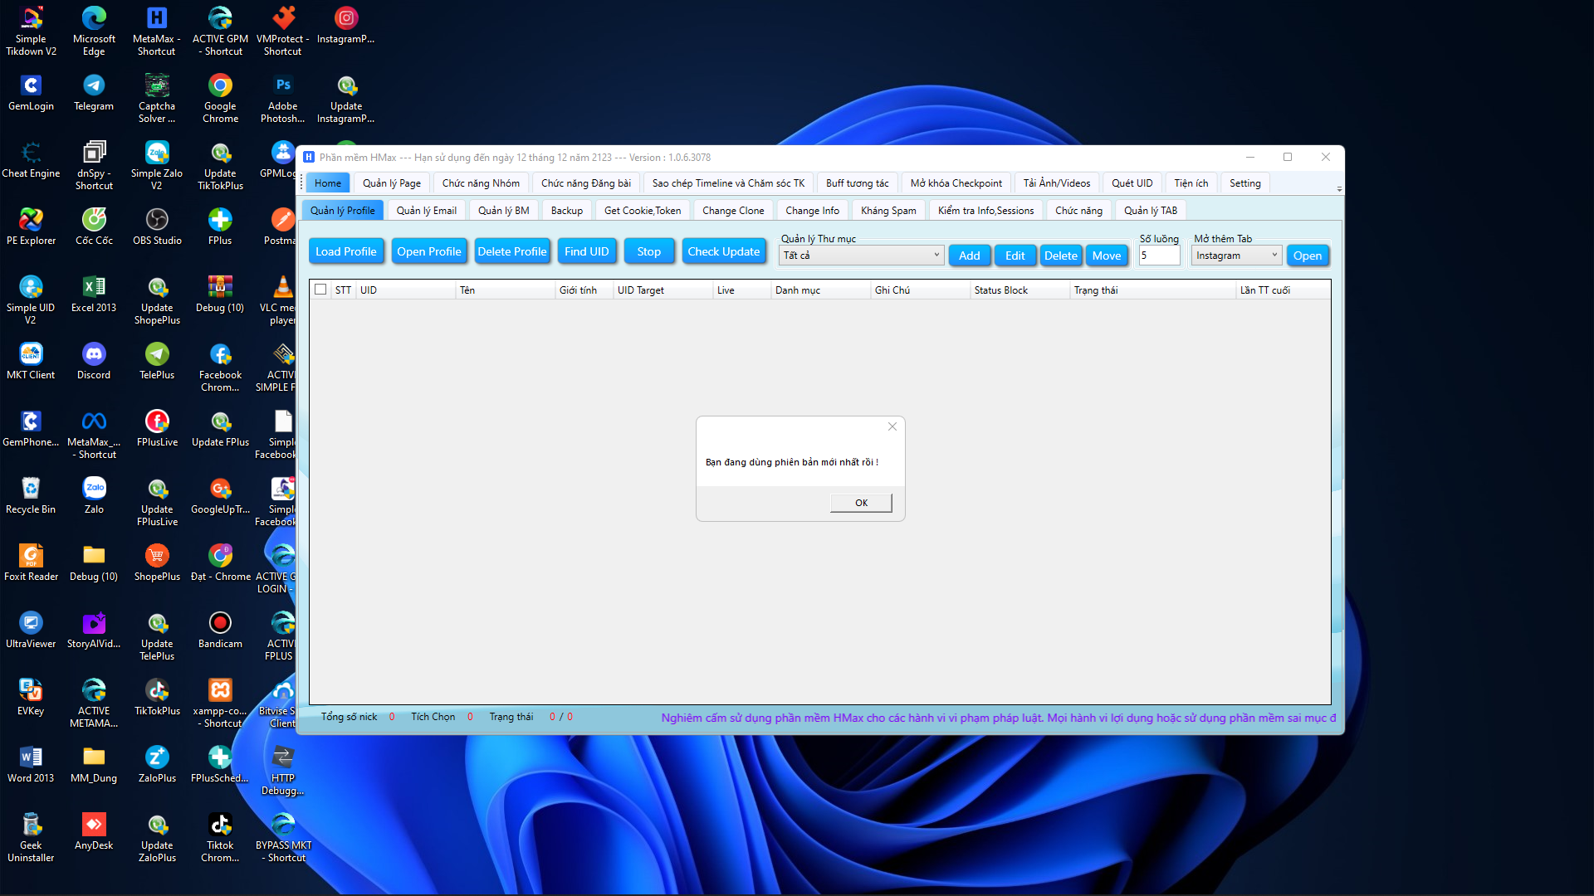Select the Quản lý Email sub-tab

427,211
